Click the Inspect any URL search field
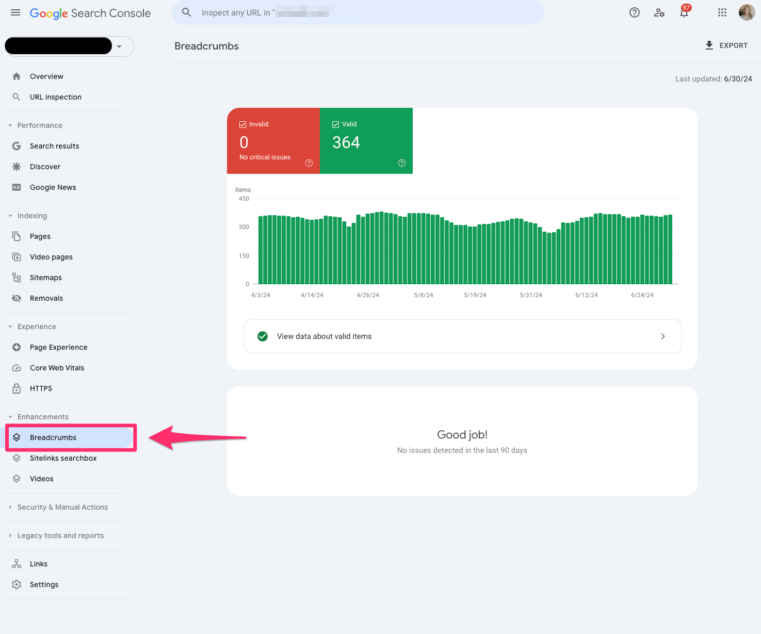The width and height of the screenshot is (761, 634). 358,12
